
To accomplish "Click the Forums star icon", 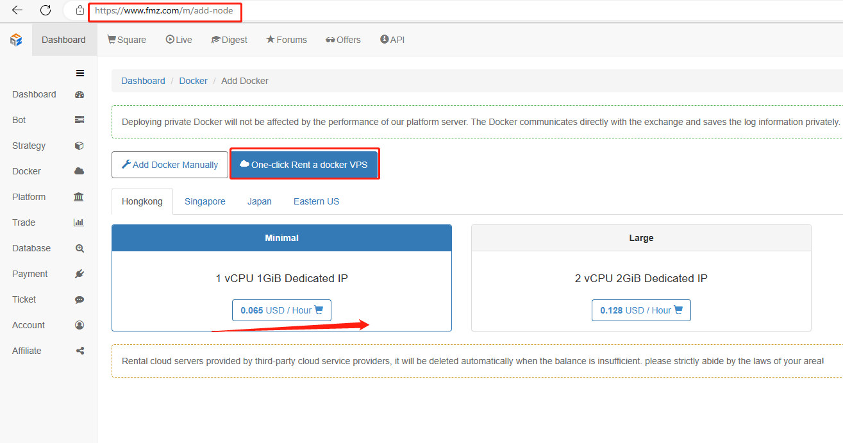I will coord(271,39).
